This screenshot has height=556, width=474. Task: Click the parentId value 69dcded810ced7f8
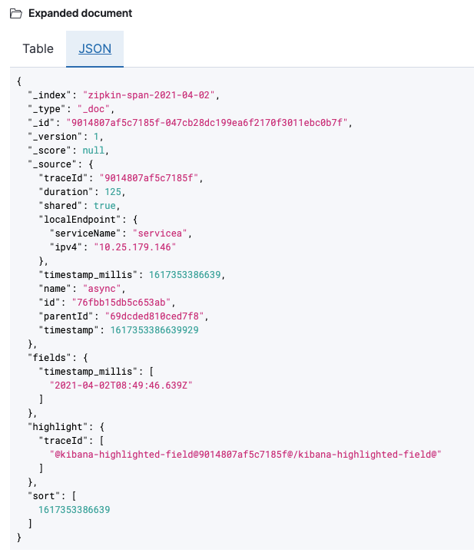pyautogui.click(x=154, y=316)
